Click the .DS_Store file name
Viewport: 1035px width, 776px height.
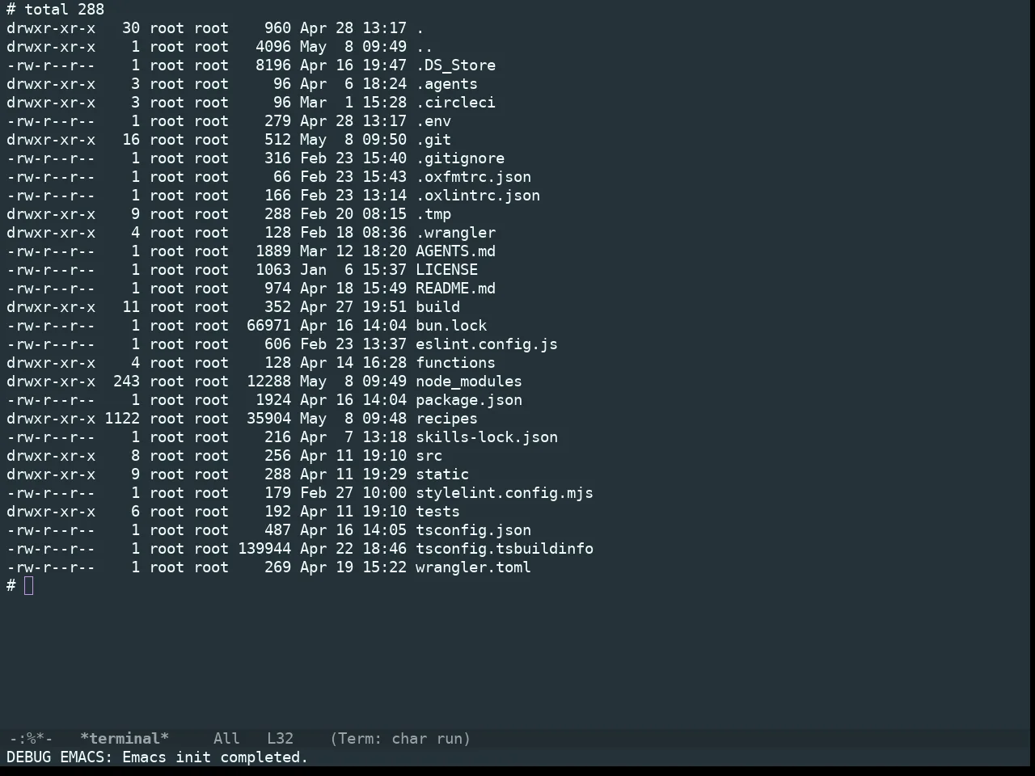pyautogui.click(x=455, y=65)
